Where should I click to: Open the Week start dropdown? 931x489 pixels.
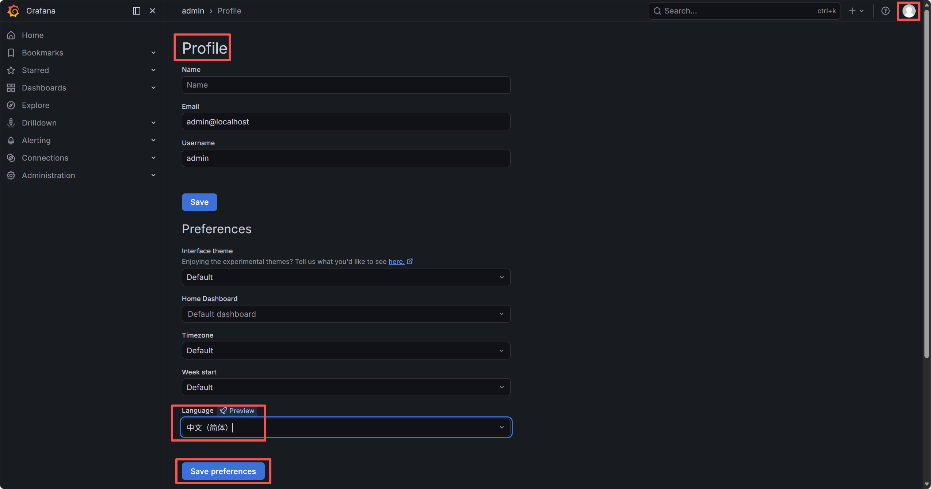coord(346,387)
